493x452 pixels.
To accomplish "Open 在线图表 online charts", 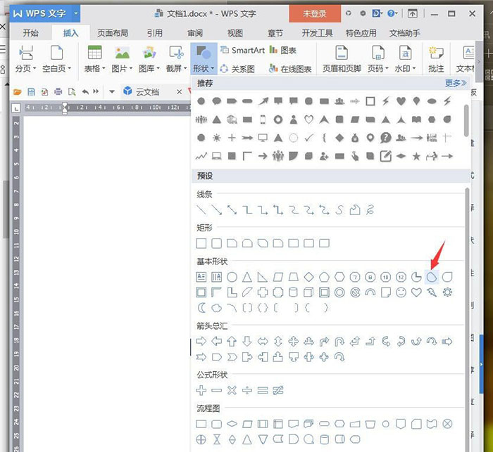I will point(290,68).
